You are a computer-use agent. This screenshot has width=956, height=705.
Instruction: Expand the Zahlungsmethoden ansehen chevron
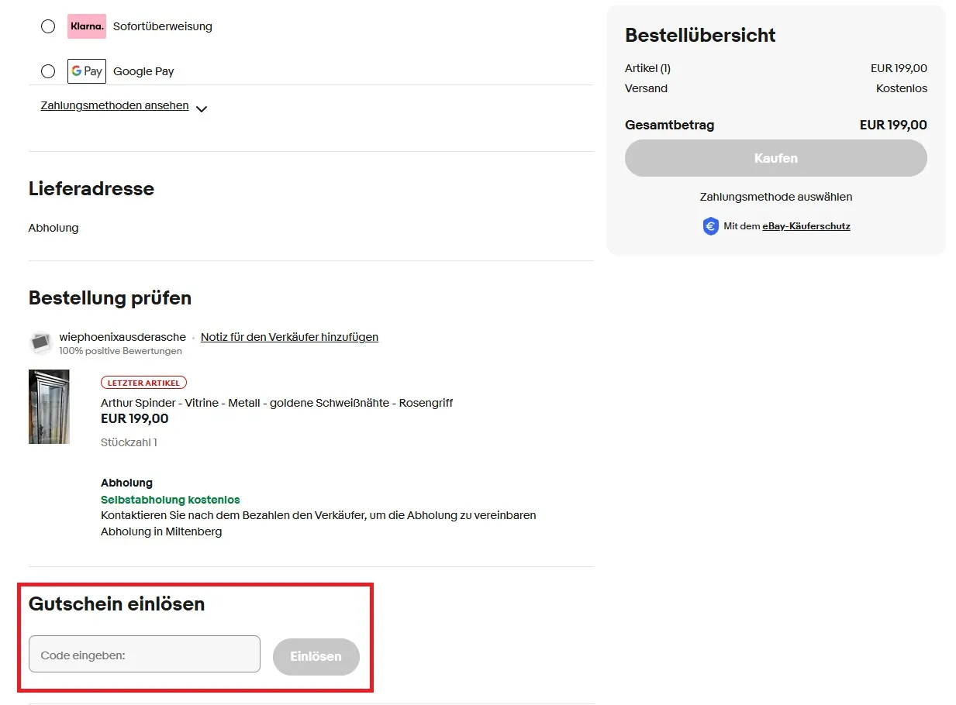(x=201, y=108)
